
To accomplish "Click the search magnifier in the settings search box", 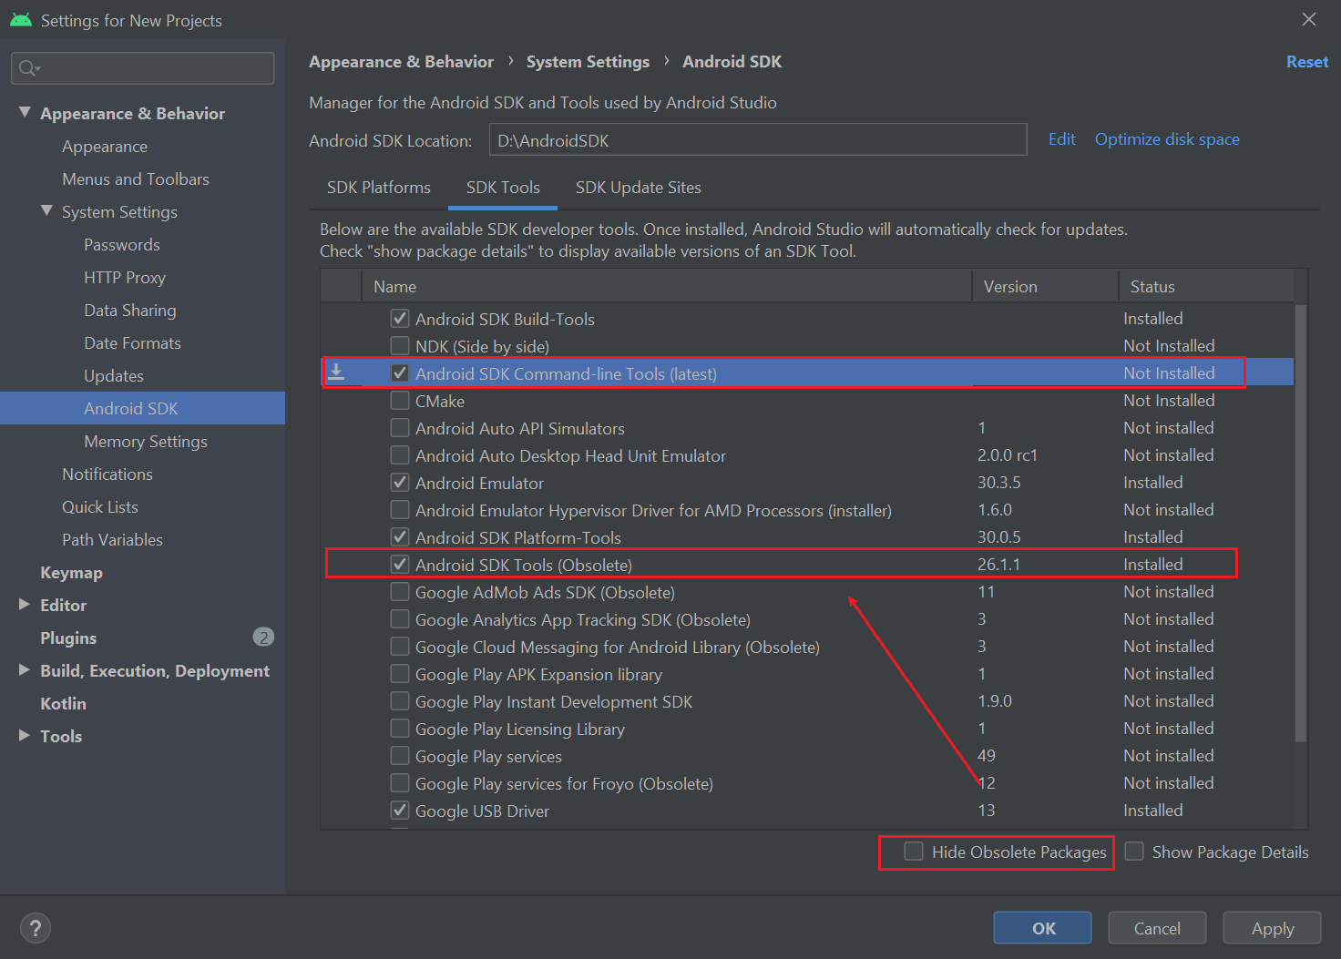I will pos(29,67).
